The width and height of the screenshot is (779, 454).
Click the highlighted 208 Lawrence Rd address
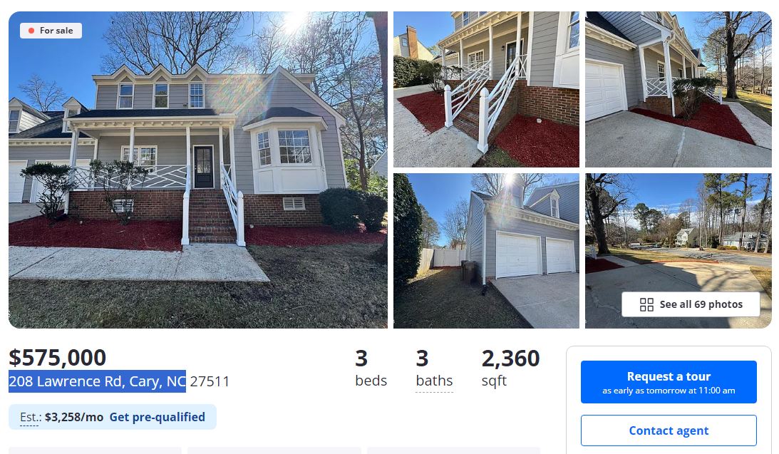point(98,381)
